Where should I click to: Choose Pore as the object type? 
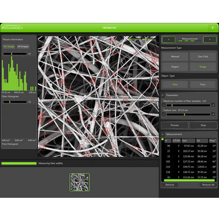point(203,84)
